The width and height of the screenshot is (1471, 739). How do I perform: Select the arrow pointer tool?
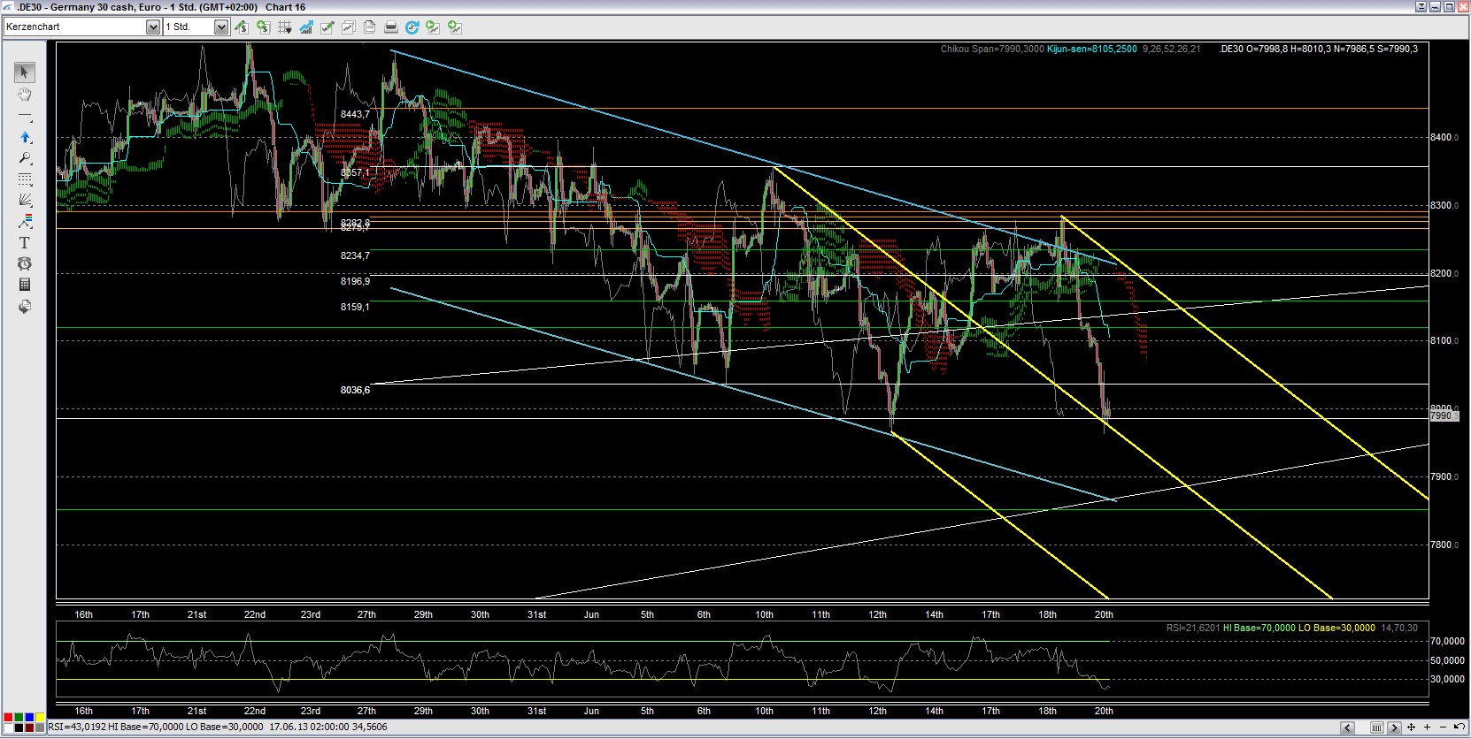coord(25,72)
